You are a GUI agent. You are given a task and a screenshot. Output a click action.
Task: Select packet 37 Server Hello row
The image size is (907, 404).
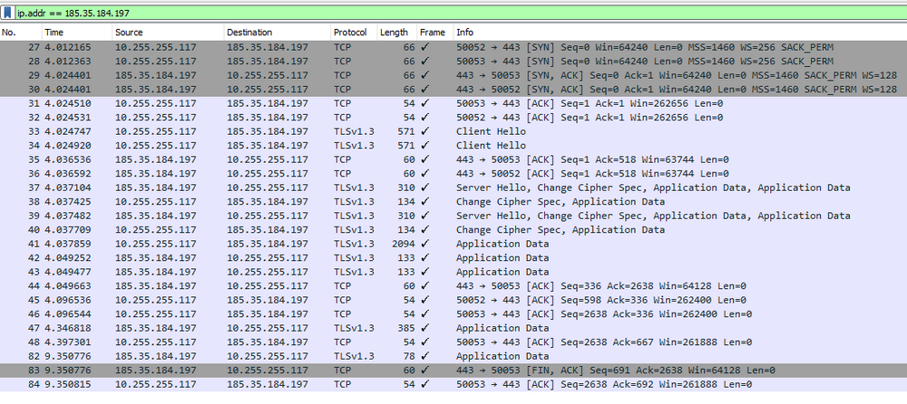pos(453,188)
